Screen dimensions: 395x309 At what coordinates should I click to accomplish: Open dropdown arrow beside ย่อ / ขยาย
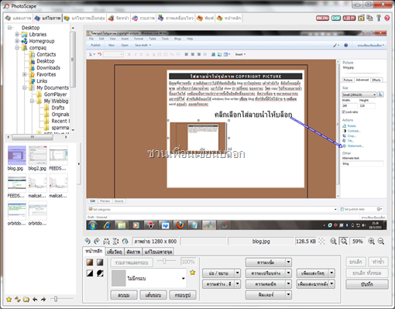[x=238, y=273]
